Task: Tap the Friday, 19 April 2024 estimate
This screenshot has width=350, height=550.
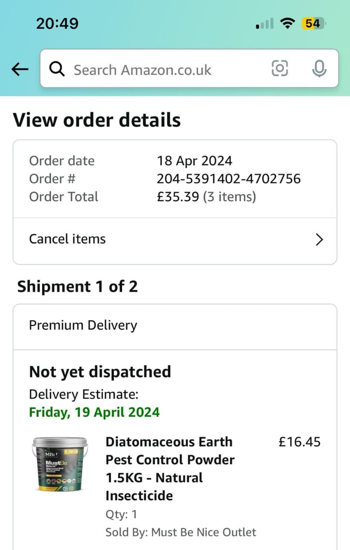Action: pos(94,412)
